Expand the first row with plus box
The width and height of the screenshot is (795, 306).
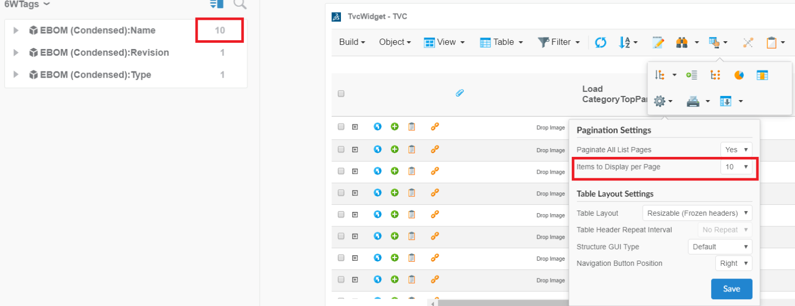coord(355,127)
